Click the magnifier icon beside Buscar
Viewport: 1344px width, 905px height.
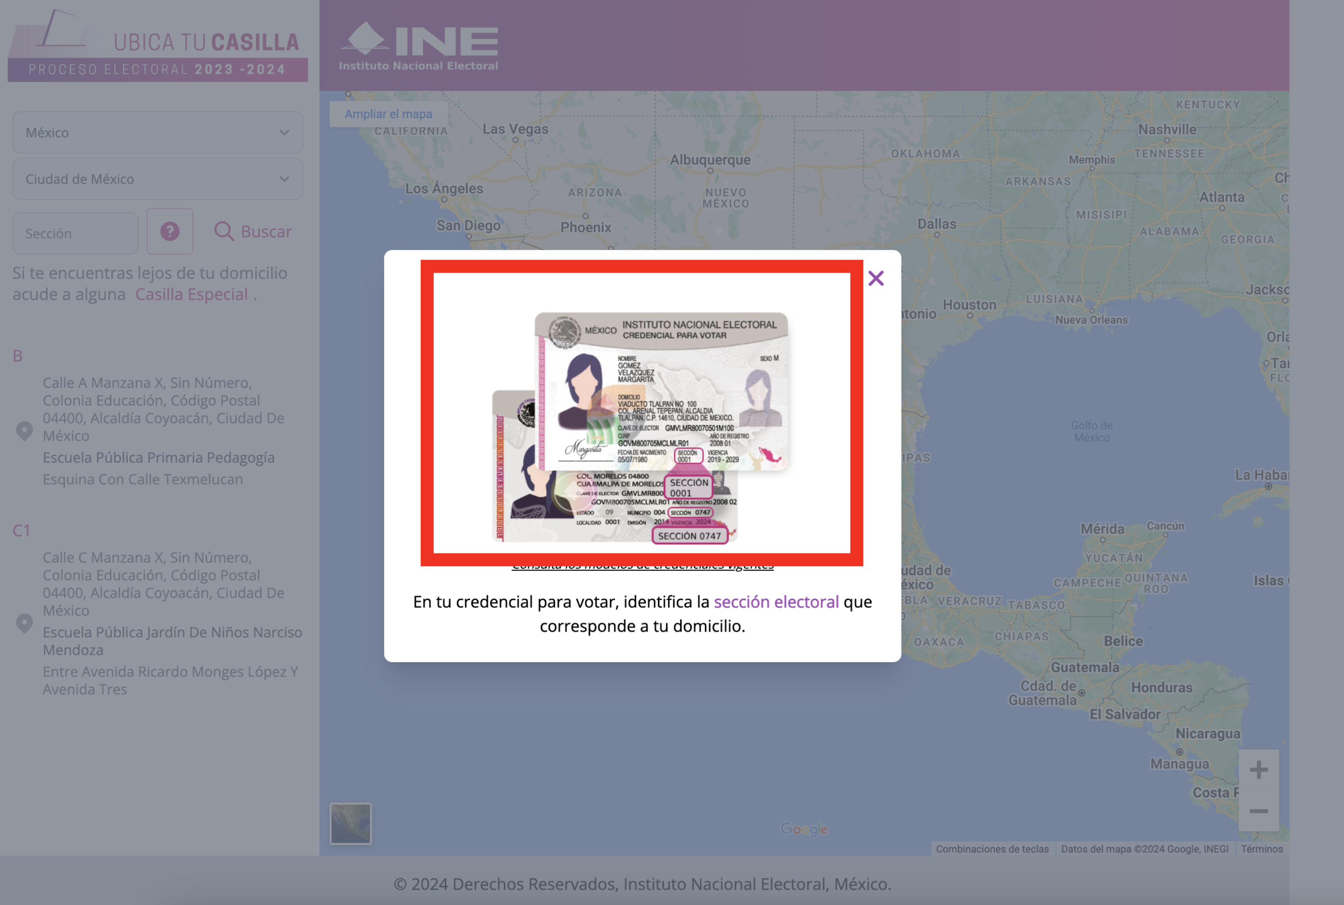tap(224, 231)
